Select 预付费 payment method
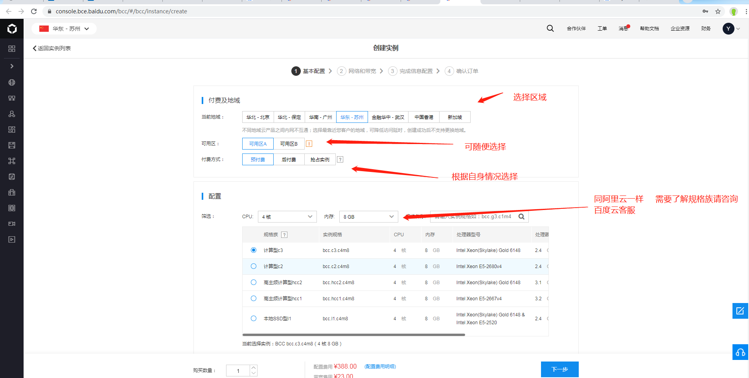 click(258, 159)
